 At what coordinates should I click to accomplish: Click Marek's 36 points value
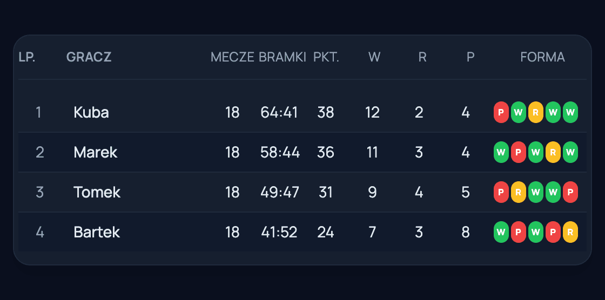(326, 153)
